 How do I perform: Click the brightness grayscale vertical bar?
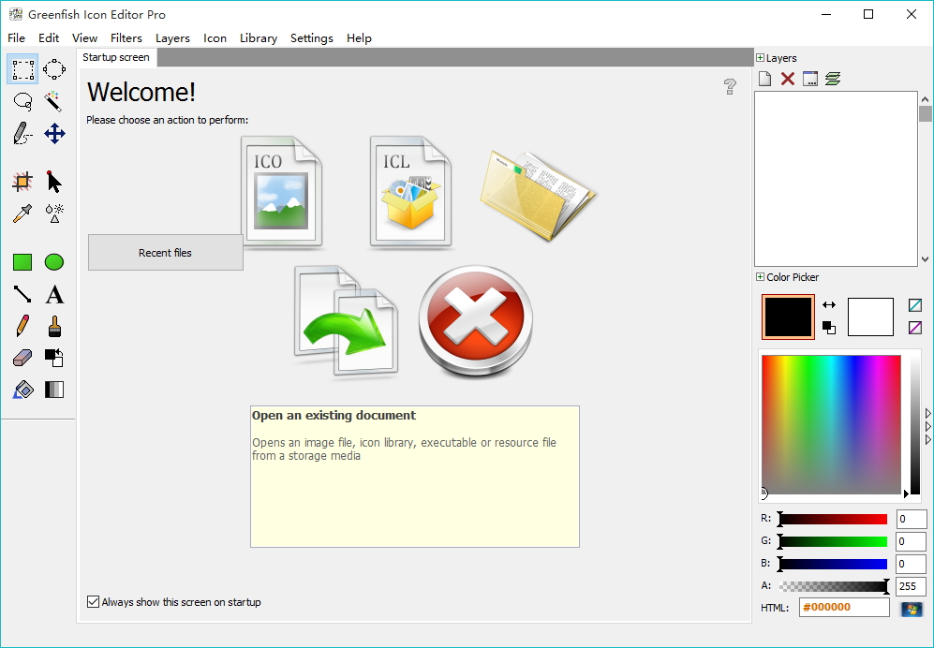pos(915,424)
